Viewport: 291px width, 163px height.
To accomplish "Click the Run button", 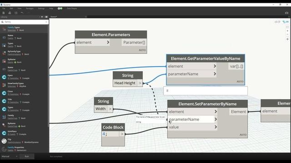I will pyautogui.click(x=27, y=156).
